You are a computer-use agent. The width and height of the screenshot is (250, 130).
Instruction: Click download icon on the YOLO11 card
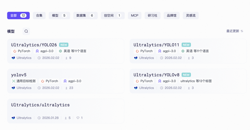pyautogui.click(x=189, y=58)
